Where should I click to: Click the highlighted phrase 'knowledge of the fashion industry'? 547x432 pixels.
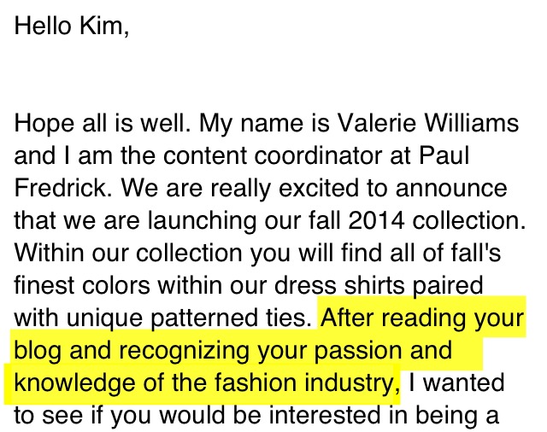pos(203,382)
